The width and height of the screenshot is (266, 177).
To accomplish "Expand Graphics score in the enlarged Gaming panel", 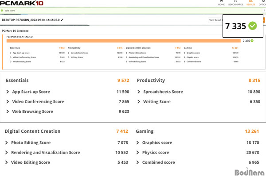I will tap(137, 142).
